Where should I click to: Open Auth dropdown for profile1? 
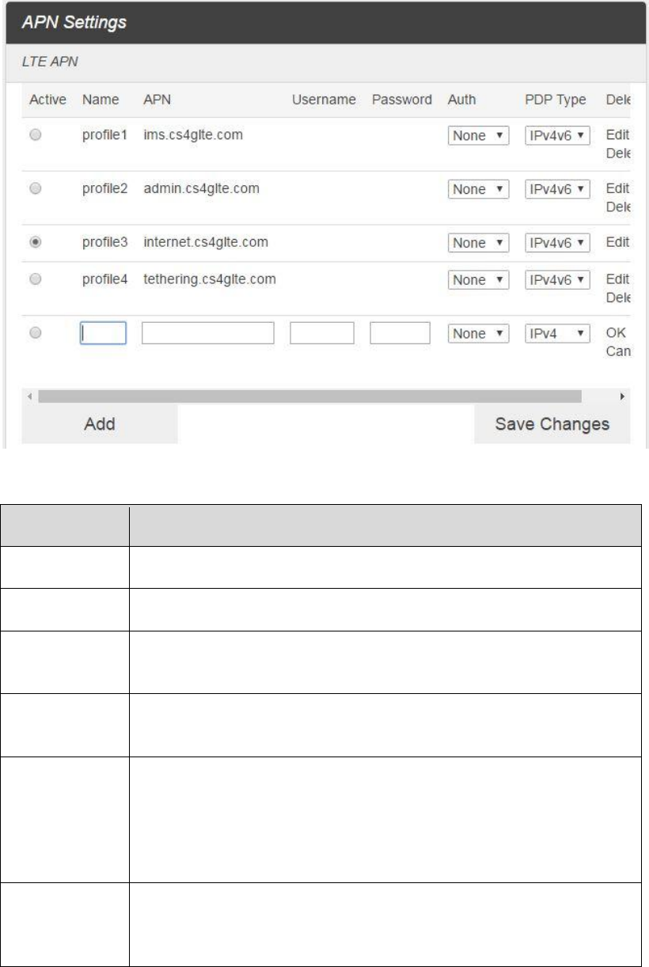[x=478, y=136]
